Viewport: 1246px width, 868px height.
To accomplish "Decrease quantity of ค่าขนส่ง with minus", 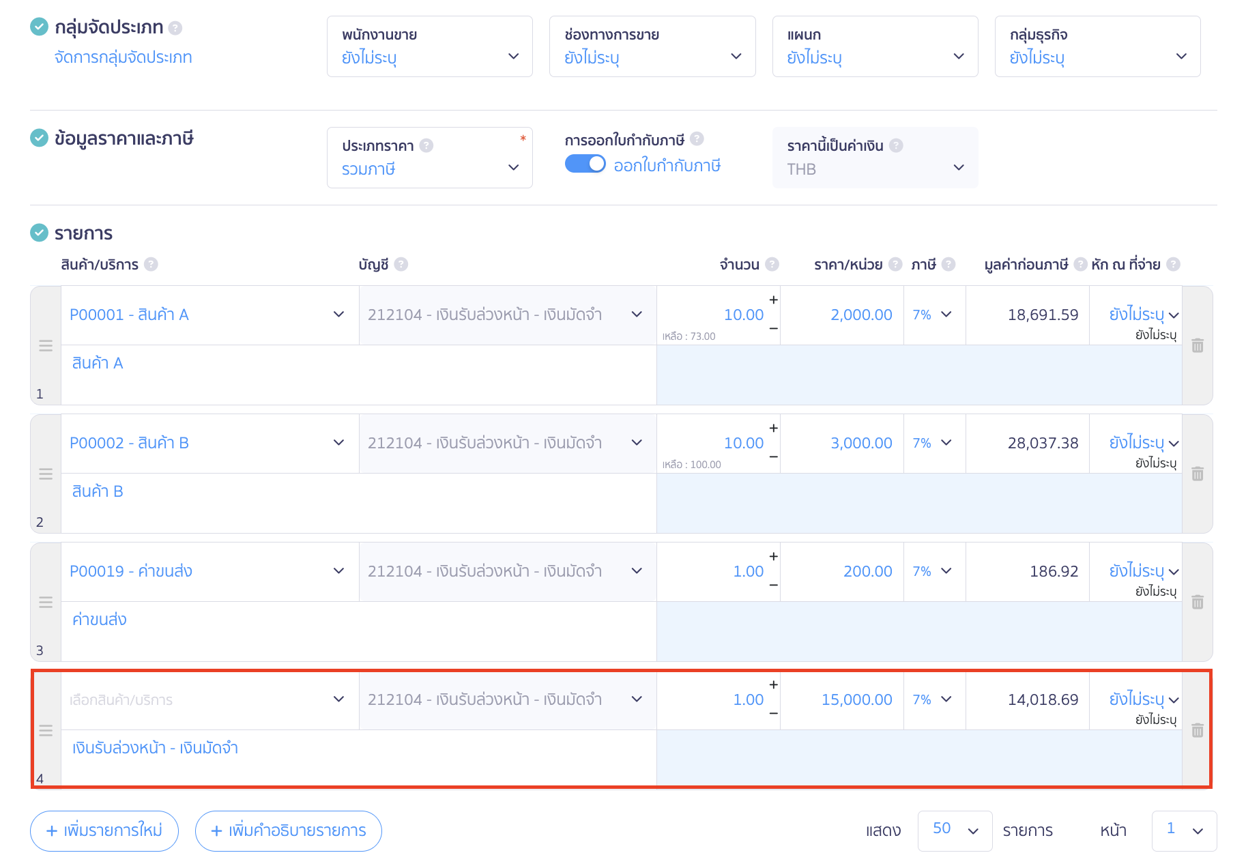I will tap(773, 585).
